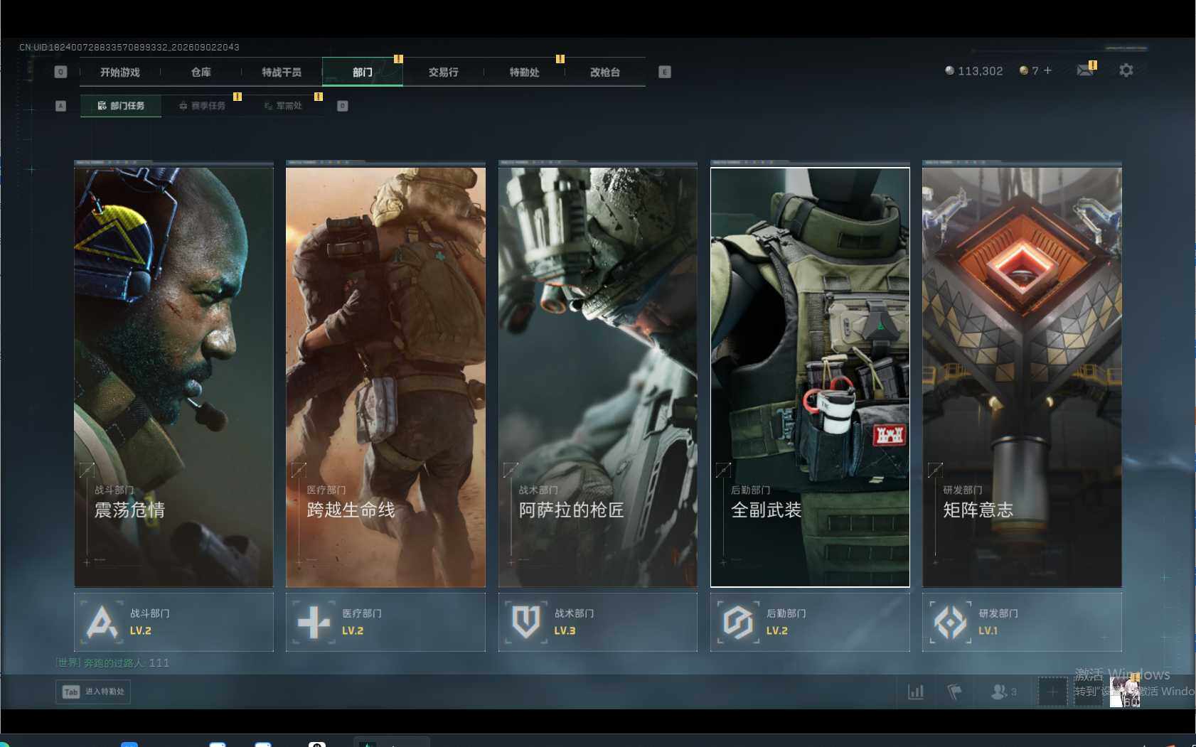Screen dimensions: 1196x747
Task: Click the 战斗部门 letter A emblem icon
Action: point(102,622)
